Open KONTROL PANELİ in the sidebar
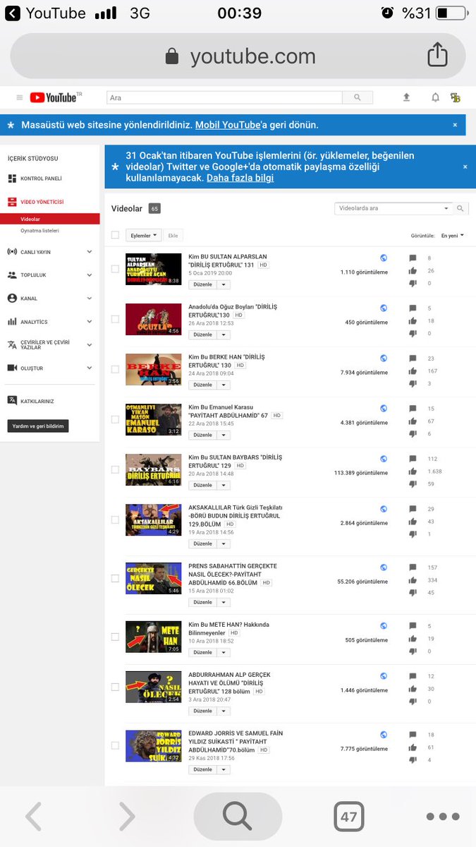The height and width of the screenshot is (847, 476). point(41,179)
